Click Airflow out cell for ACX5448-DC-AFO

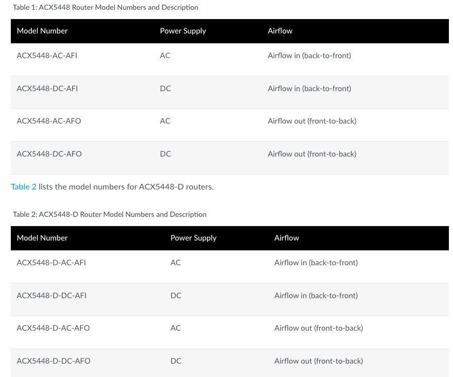[312, 154]
